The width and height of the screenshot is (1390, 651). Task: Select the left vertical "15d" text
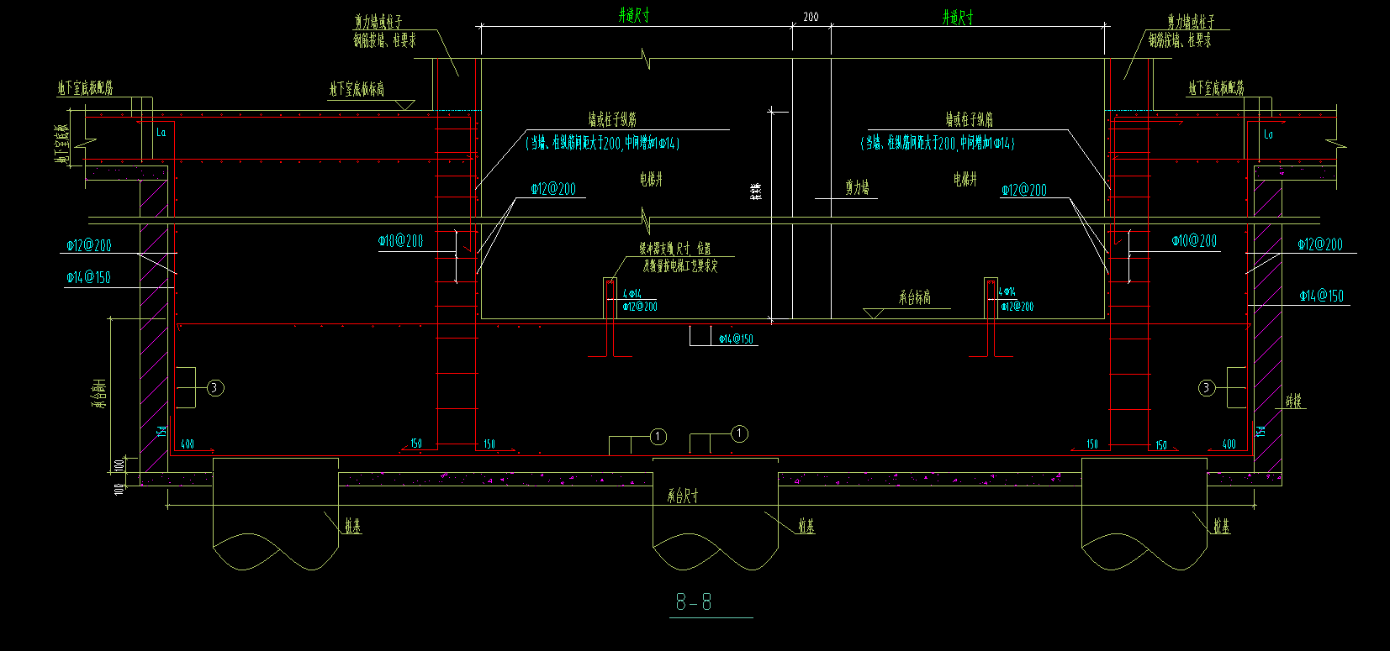click(x=162, y=431)
